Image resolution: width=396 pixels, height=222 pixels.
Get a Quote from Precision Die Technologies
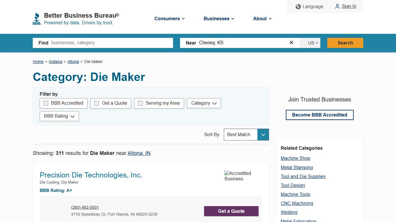[231, 211]
